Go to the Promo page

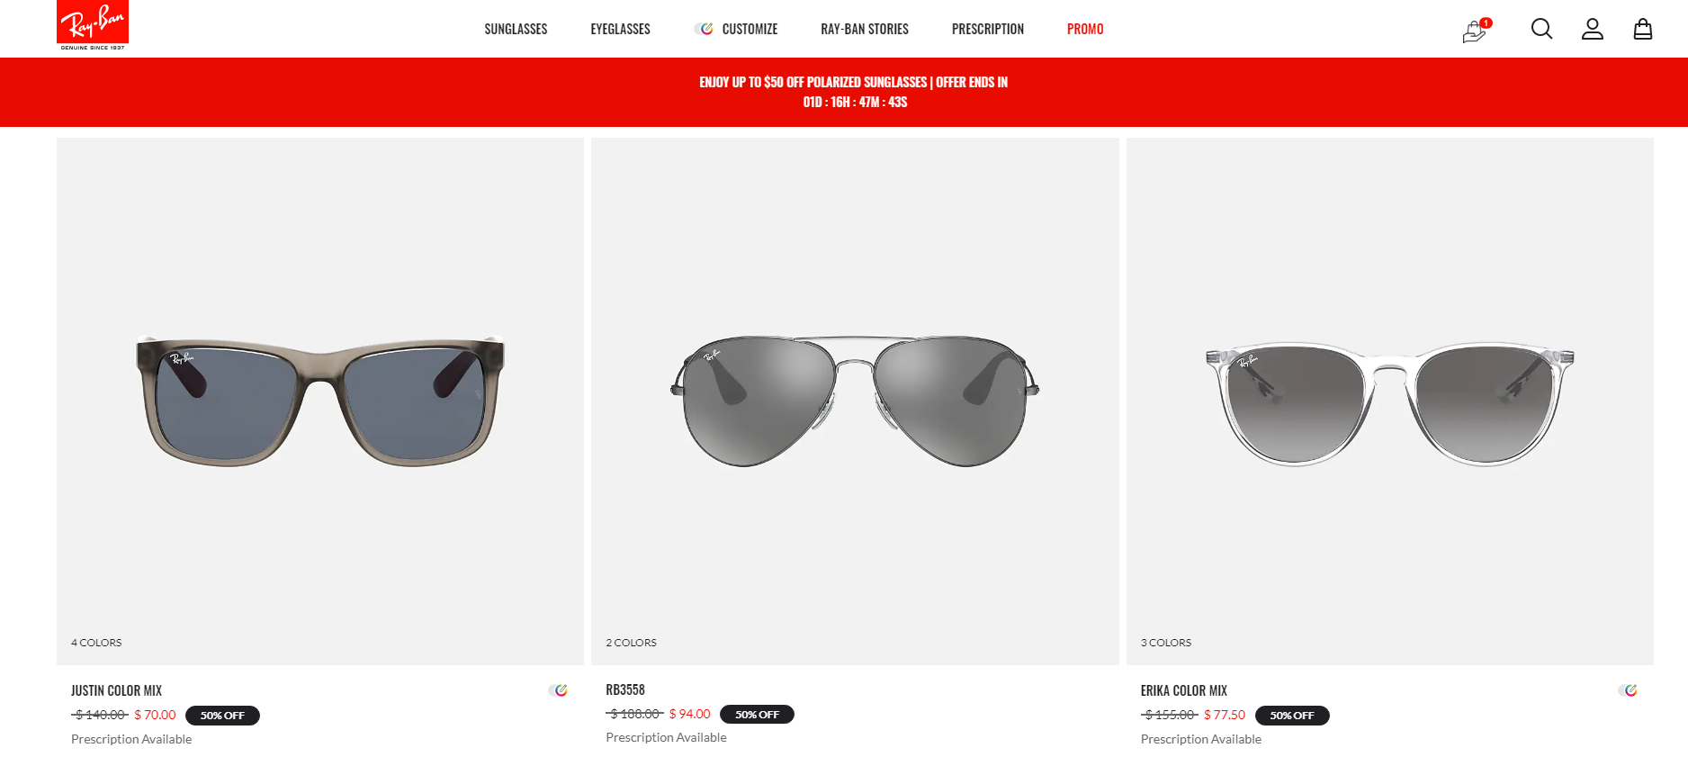click(x=1085, y=29)
